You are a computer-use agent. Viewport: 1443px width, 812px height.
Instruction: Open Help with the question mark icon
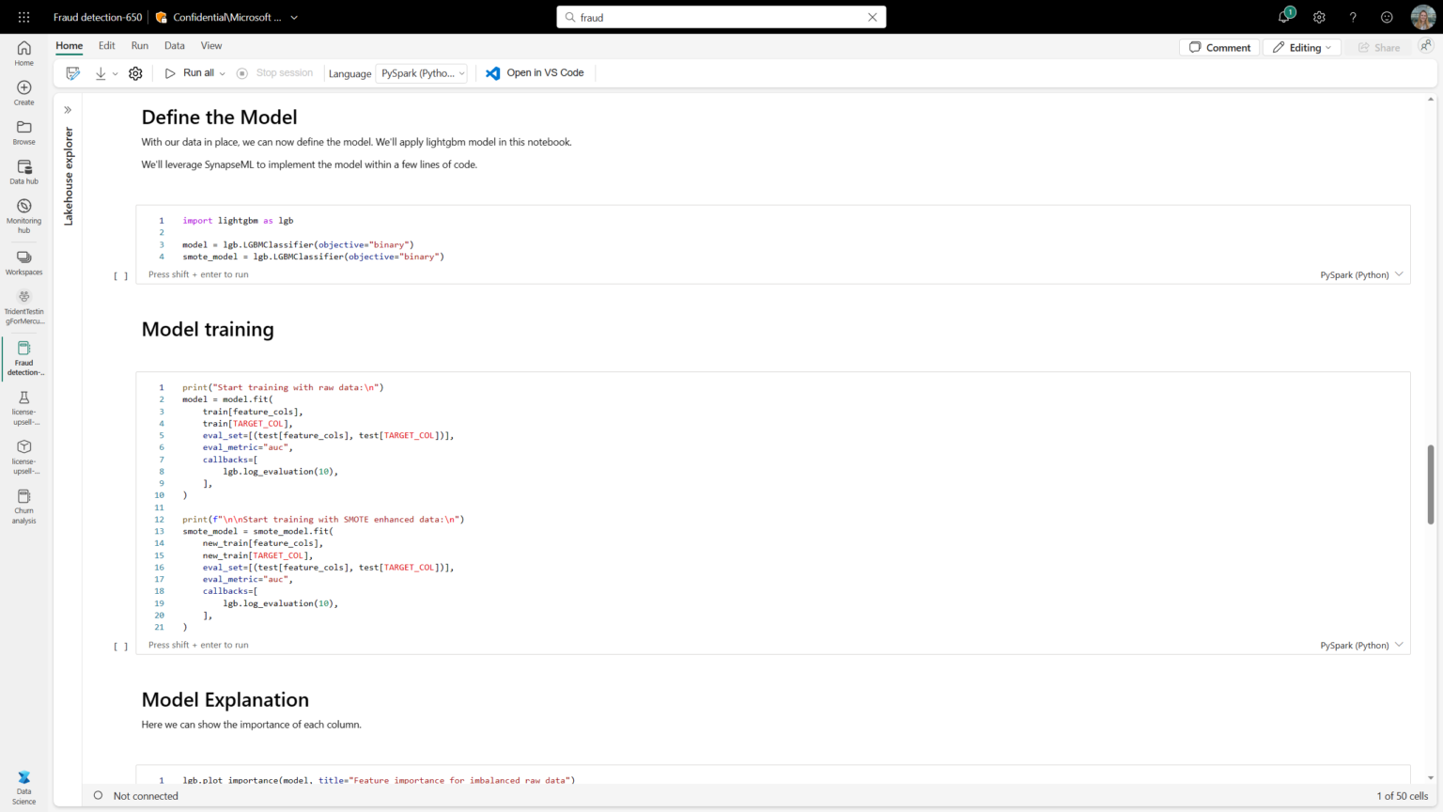click(x=1353, y=17)
